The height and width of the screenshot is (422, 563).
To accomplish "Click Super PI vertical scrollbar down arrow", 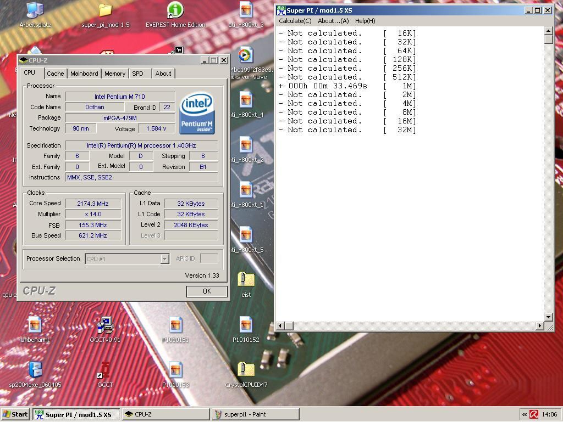I will point(548,317).
